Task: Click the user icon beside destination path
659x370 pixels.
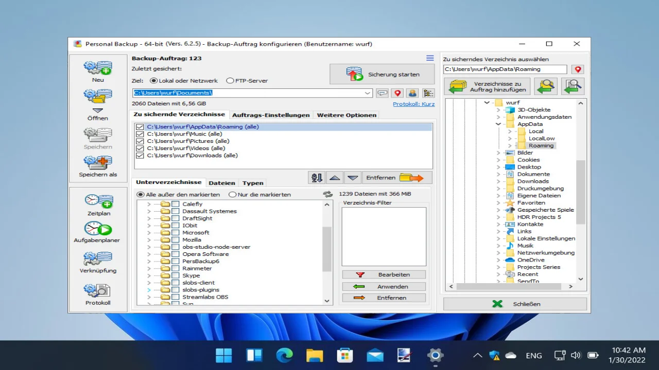Action: pyautogui.click(x=412, y=93)
